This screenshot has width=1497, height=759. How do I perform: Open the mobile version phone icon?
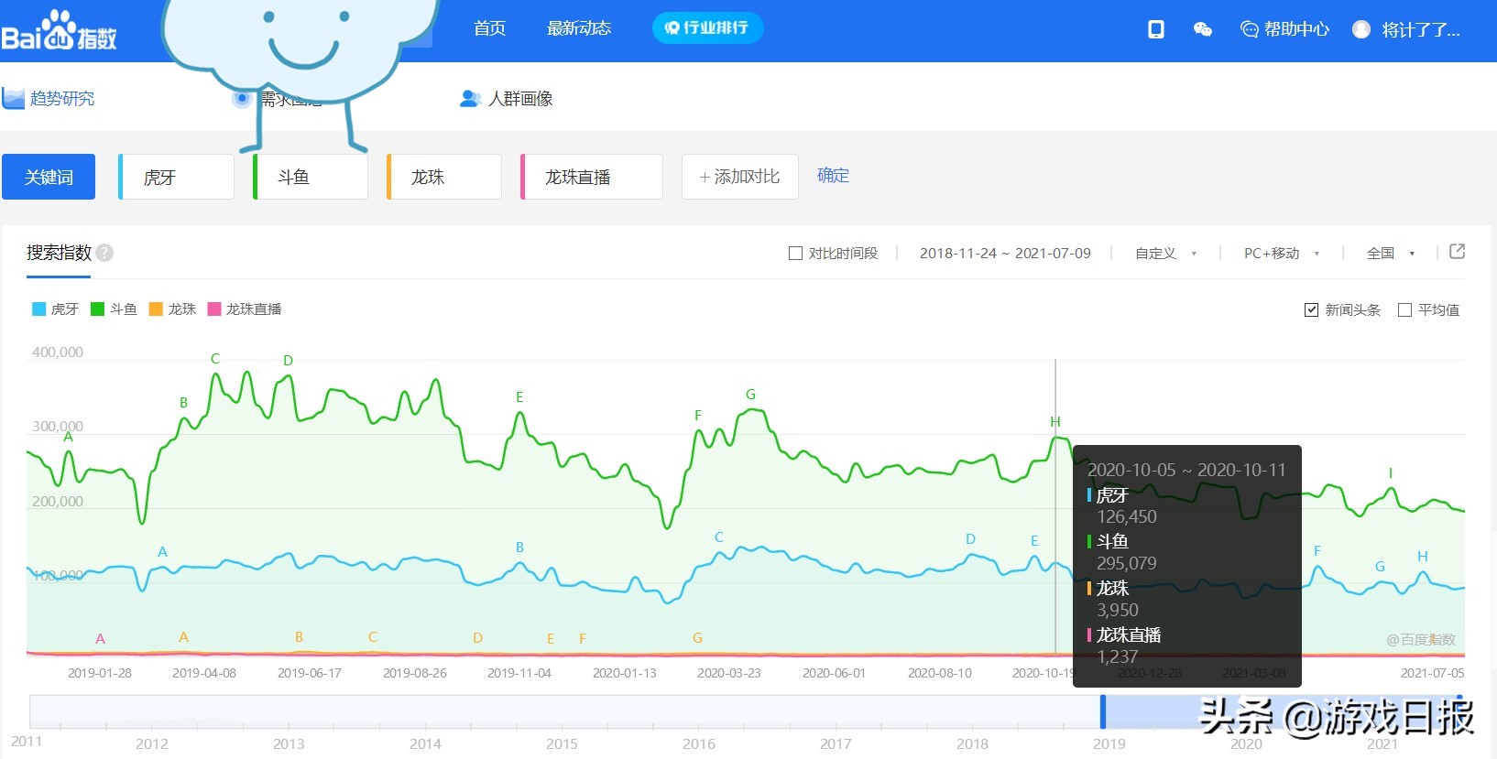(x=1156, y=29)
